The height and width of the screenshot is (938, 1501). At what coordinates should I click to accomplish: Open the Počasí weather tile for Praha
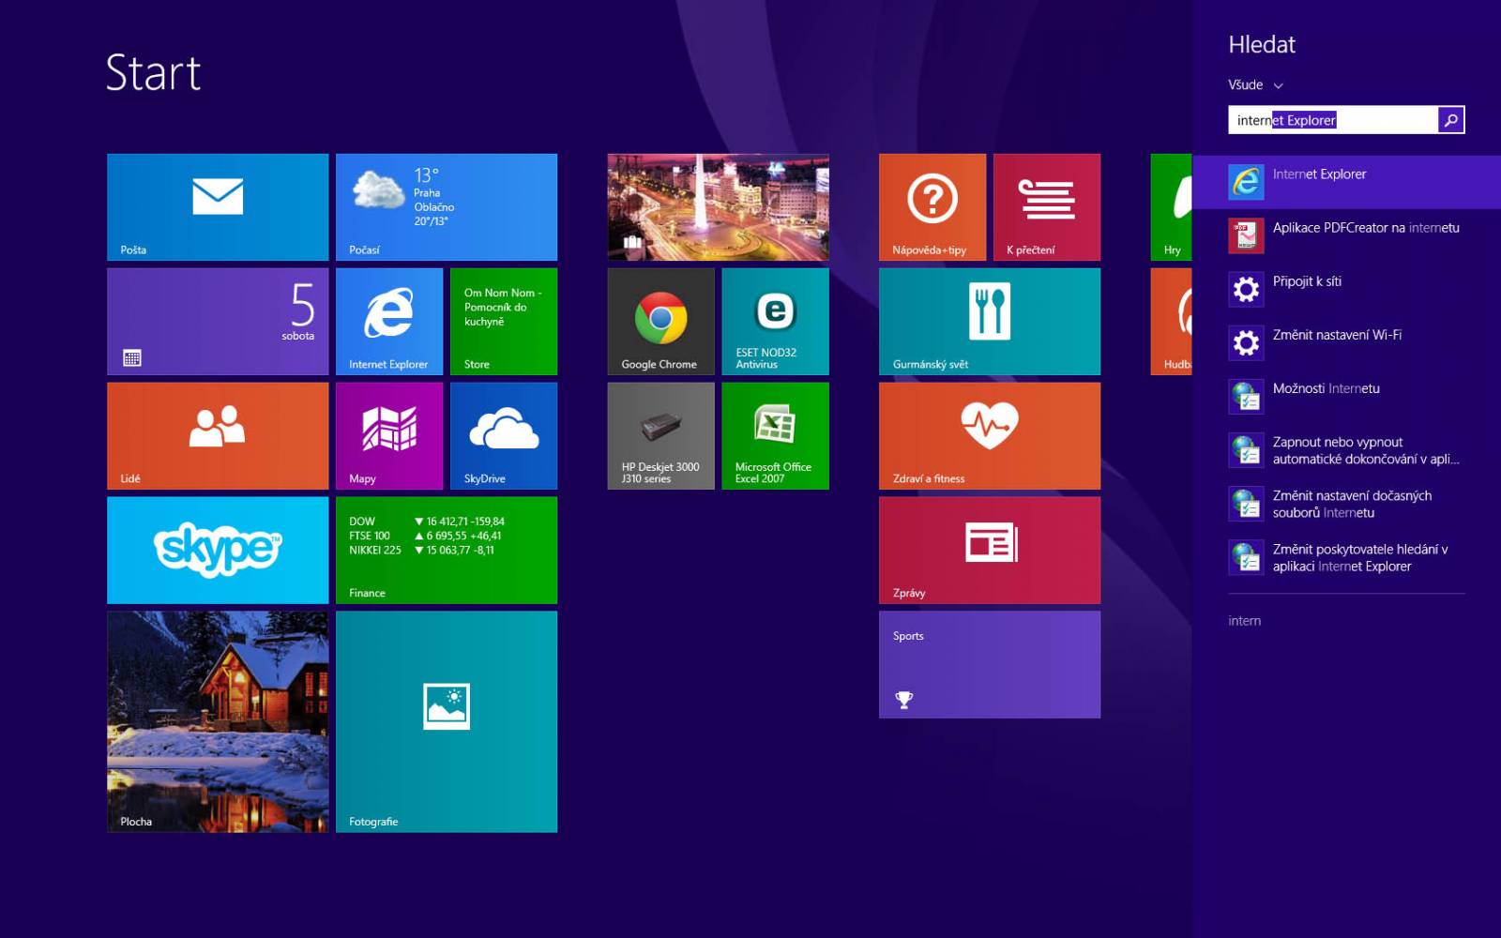click(447, 207)
